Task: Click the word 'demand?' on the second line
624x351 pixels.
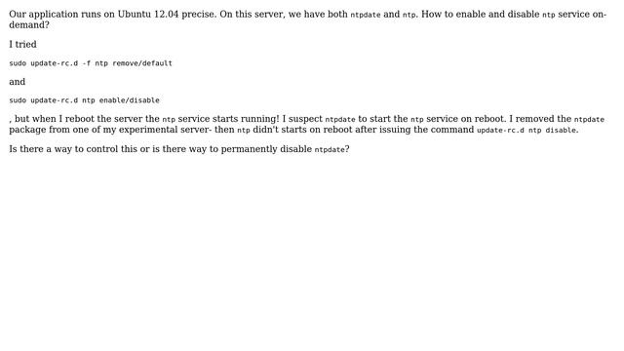Action: click(x=29, y=24)
